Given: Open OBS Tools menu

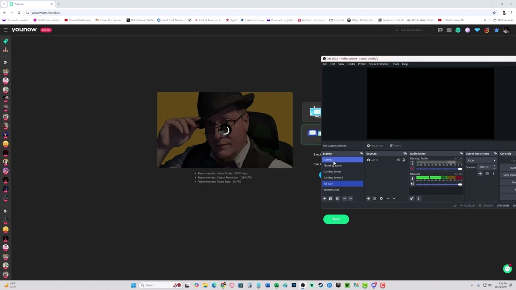Looking at the screenshot, I should 395,64.
